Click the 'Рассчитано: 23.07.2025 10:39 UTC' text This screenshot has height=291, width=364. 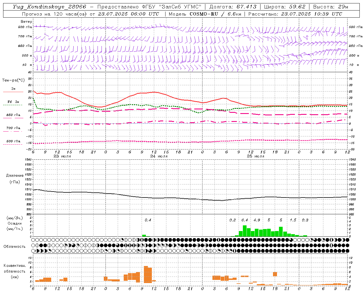coord(295,14)
